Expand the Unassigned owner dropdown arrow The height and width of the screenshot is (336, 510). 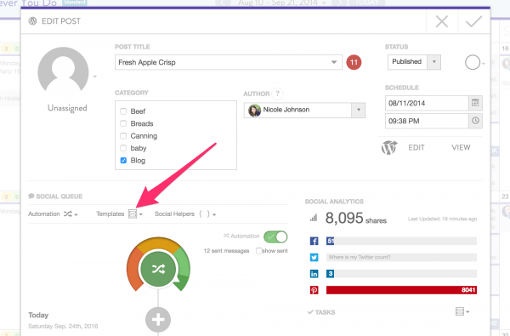pyautogui.click(x=95, y=77)
